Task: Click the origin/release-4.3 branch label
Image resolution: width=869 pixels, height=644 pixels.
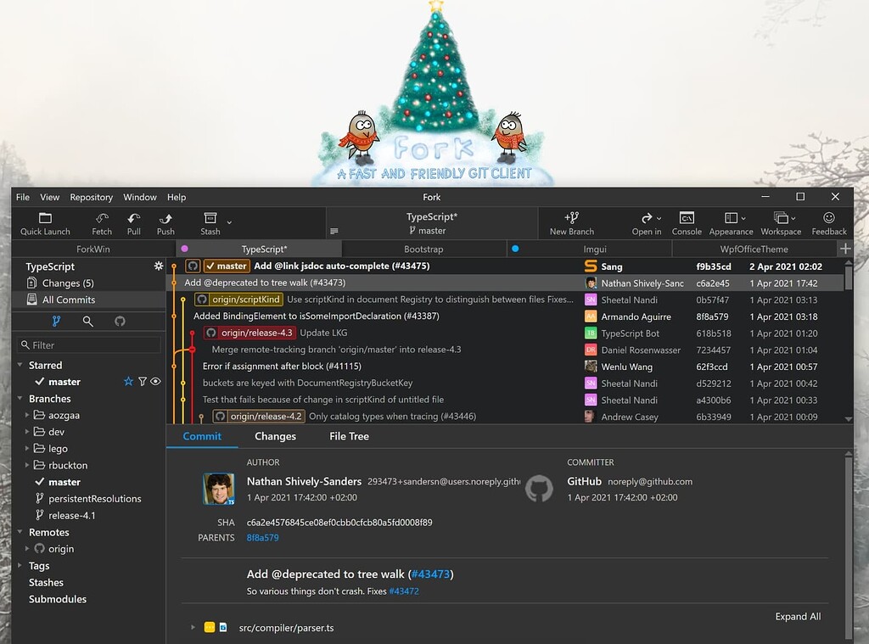Action: click(x=250, y=333)
